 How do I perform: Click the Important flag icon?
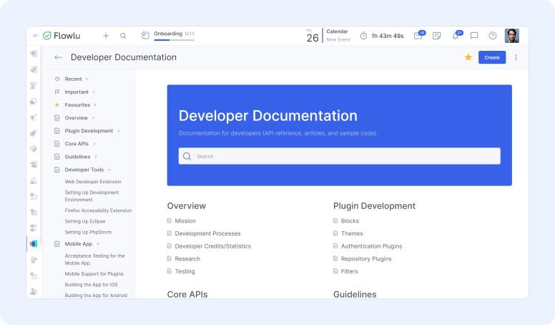coord(57,92)
